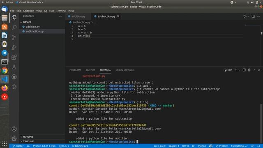
Task: Open Google Chrome from the dock
Action: click(x=5, y=71)
